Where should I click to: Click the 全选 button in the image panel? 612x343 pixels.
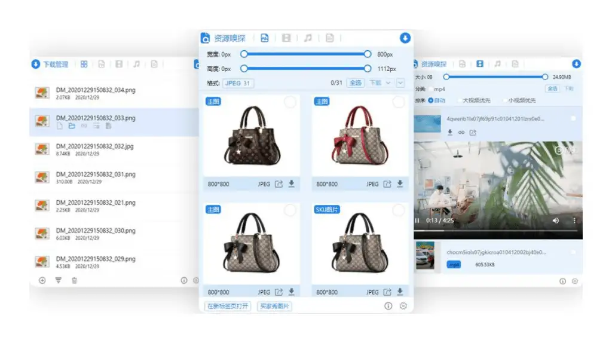[355, 83]
